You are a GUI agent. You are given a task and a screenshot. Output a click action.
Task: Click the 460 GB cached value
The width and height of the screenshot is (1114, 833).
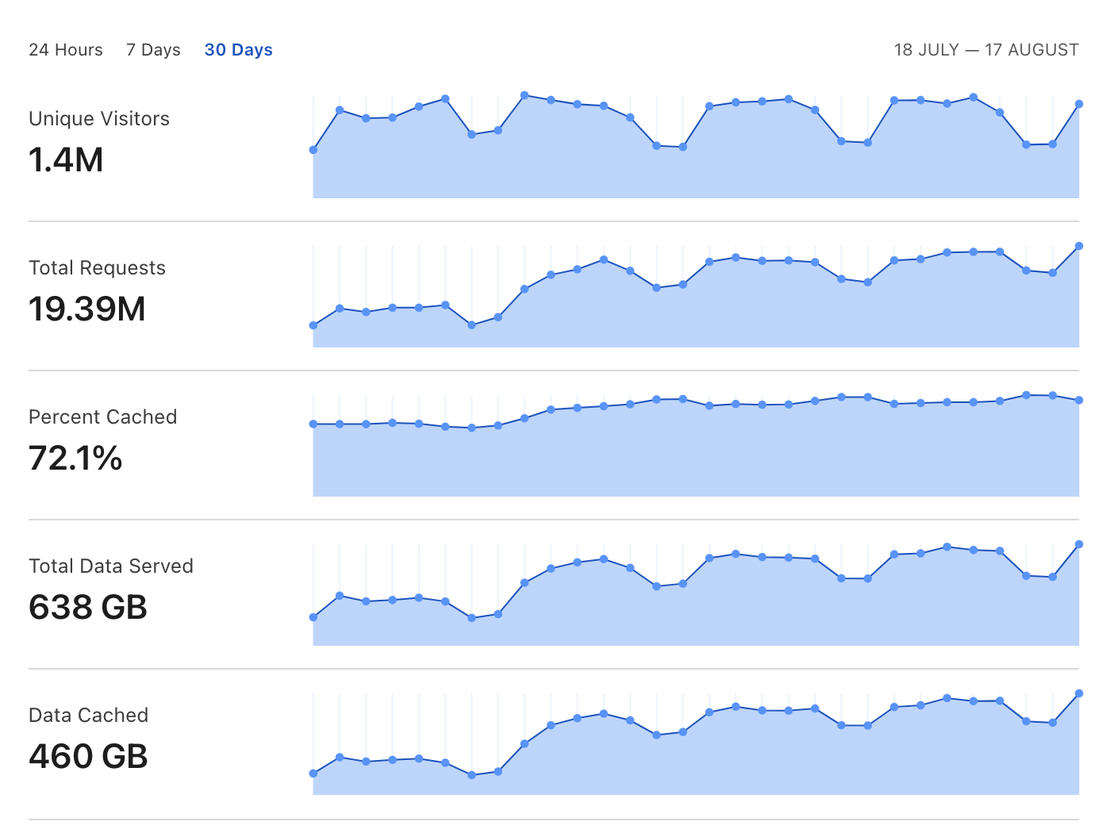(x=89, y=757)
